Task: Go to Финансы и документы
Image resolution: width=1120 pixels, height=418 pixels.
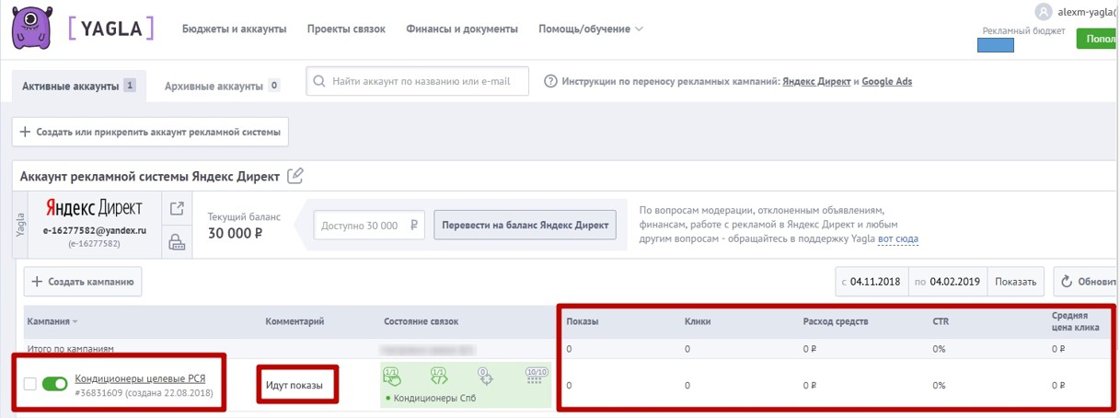Action: coord(462,29)
